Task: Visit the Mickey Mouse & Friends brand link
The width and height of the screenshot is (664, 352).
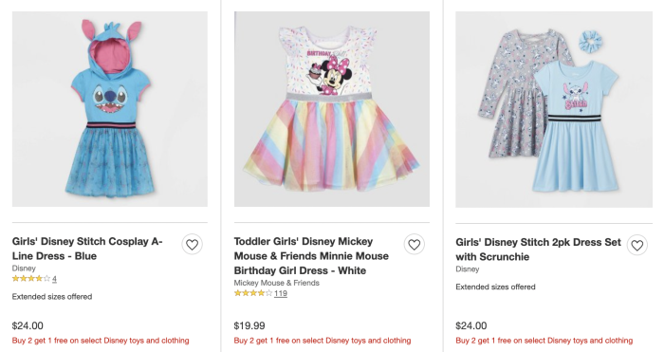Action: coord(277,283)
